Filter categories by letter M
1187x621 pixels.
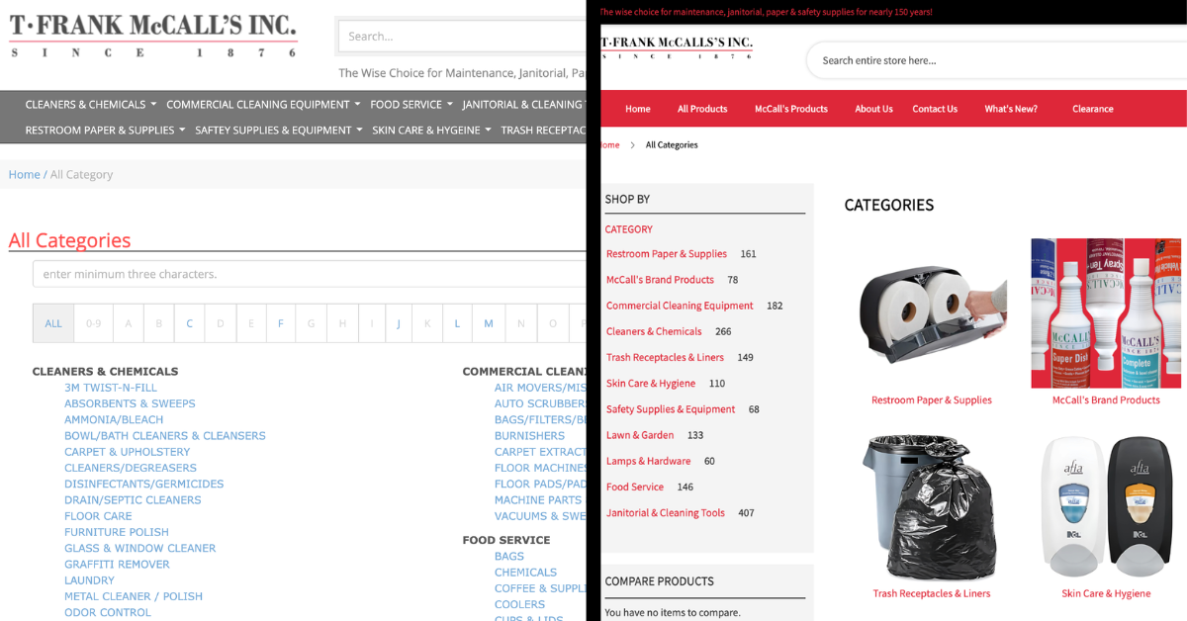tap(489, 323)
